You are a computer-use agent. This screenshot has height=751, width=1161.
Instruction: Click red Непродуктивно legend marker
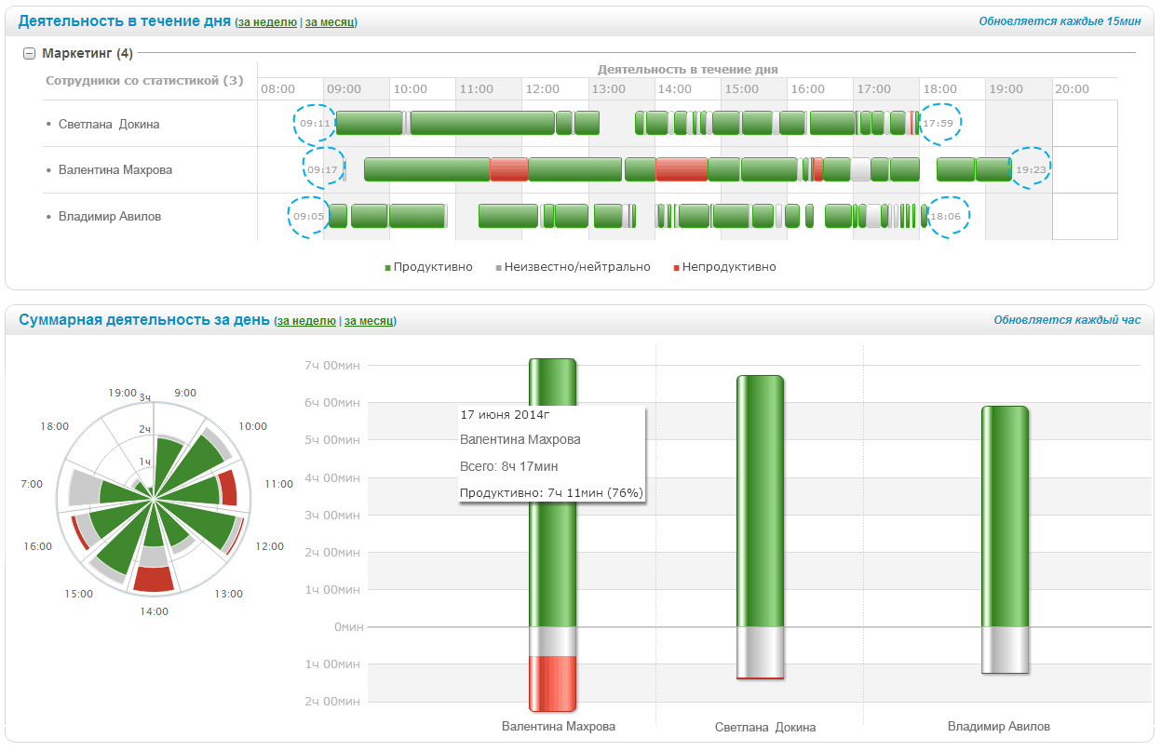click(x=676, y=268)
